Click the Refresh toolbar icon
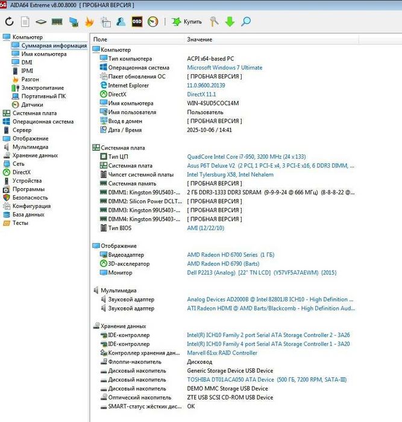 (x=10, y=22)
